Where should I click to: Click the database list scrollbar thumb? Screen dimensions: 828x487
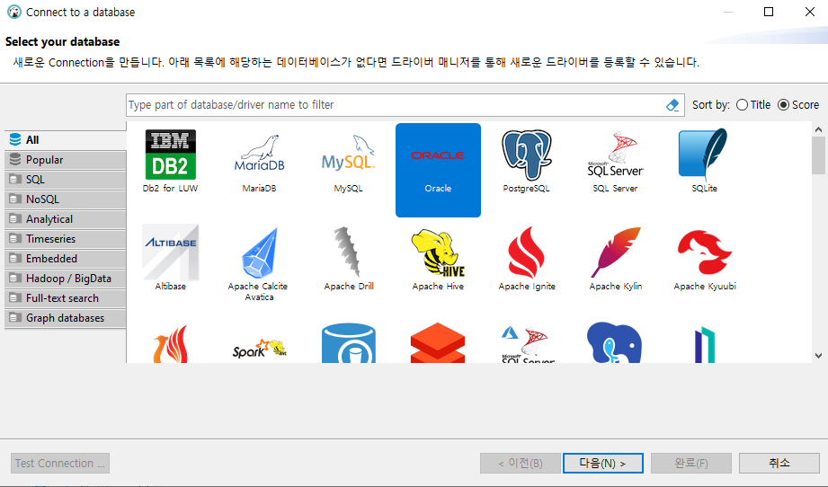tap(818, 155)
